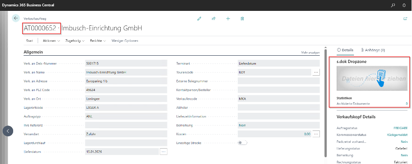The height and width of the screenshot is (164, 412).
Task: Toggle the Einseitige Strecke switch
Action: pyautogui.click(x=242, y=143)
